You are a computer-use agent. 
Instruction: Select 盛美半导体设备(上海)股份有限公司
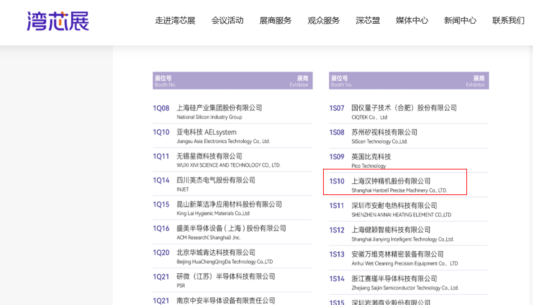coord(231,228)
